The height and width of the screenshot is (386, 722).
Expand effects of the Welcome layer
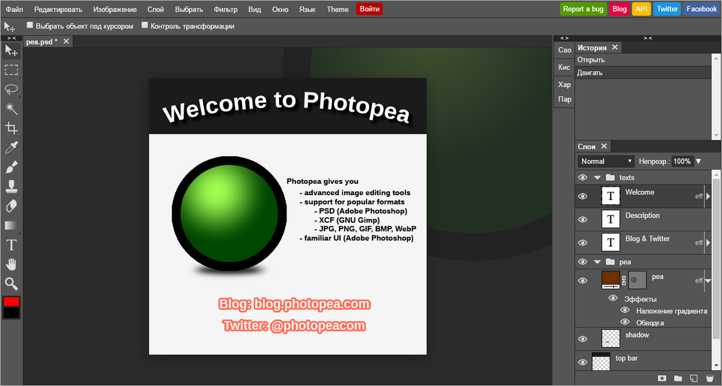(x=708, y=196)
